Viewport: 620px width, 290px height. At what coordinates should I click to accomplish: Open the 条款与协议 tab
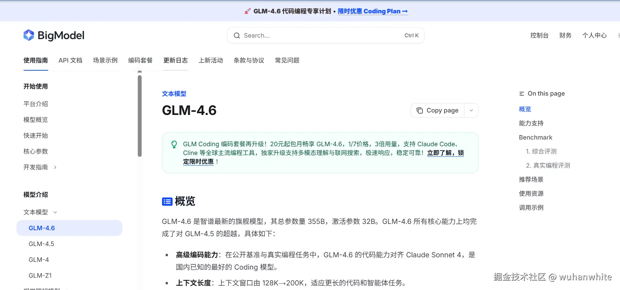click(249, 60)
